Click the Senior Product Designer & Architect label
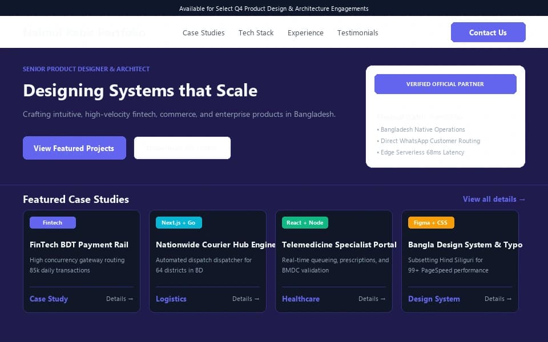 coord(86,69)
